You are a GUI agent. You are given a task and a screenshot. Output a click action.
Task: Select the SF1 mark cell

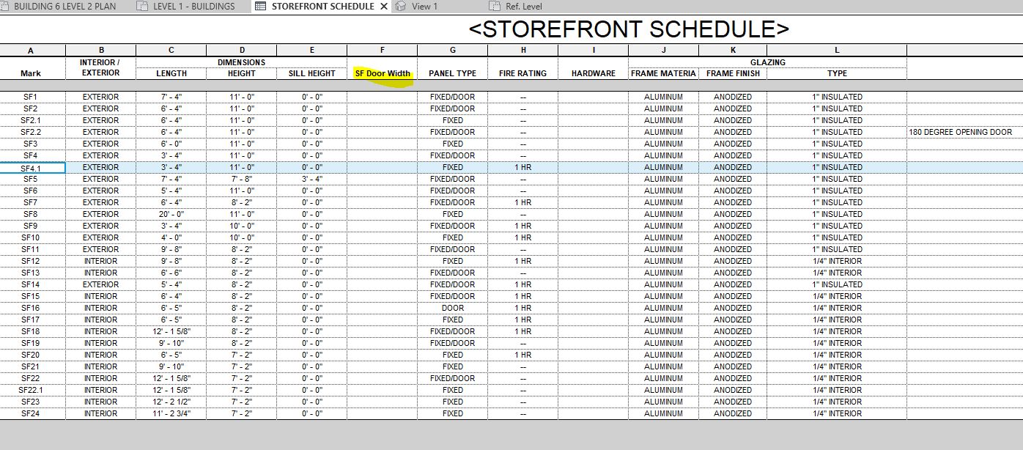pos(31,97)
